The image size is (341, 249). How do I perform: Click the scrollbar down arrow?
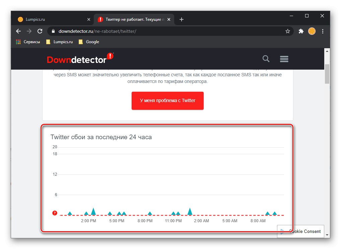coord(327,235)
